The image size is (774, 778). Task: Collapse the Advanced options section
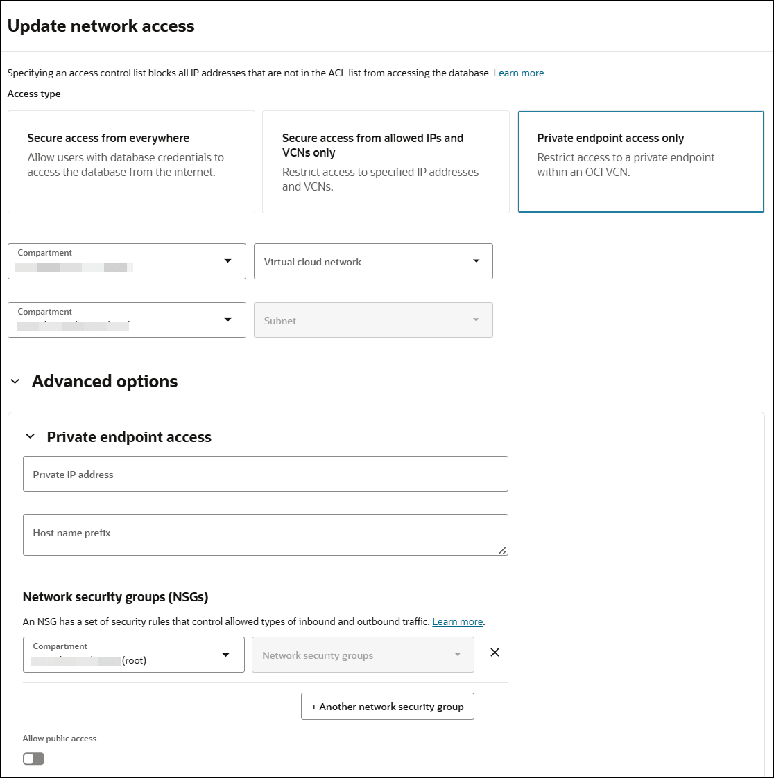15,381
